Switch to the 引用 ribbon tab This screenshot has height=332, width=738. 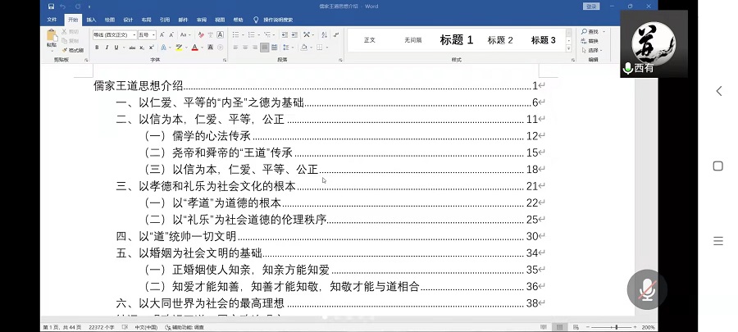tap(165, 19)
